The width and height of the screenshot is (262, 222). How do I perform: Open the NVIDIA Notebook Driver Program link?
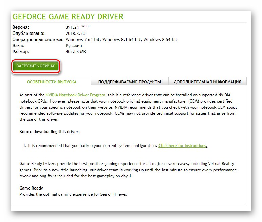tap(76, 95)
